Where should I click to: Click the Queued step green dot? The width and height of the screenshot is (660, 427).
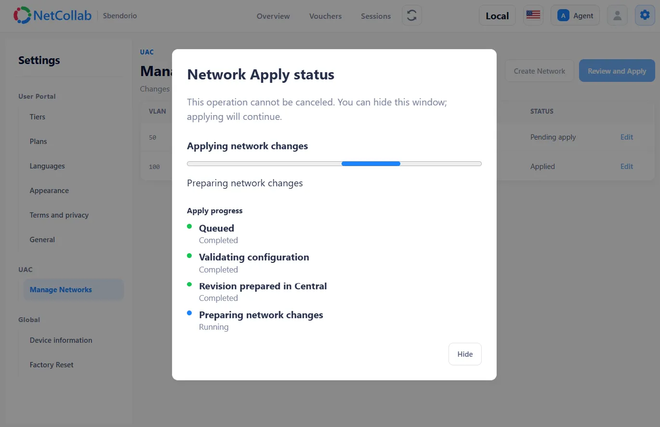pos(189,226)
